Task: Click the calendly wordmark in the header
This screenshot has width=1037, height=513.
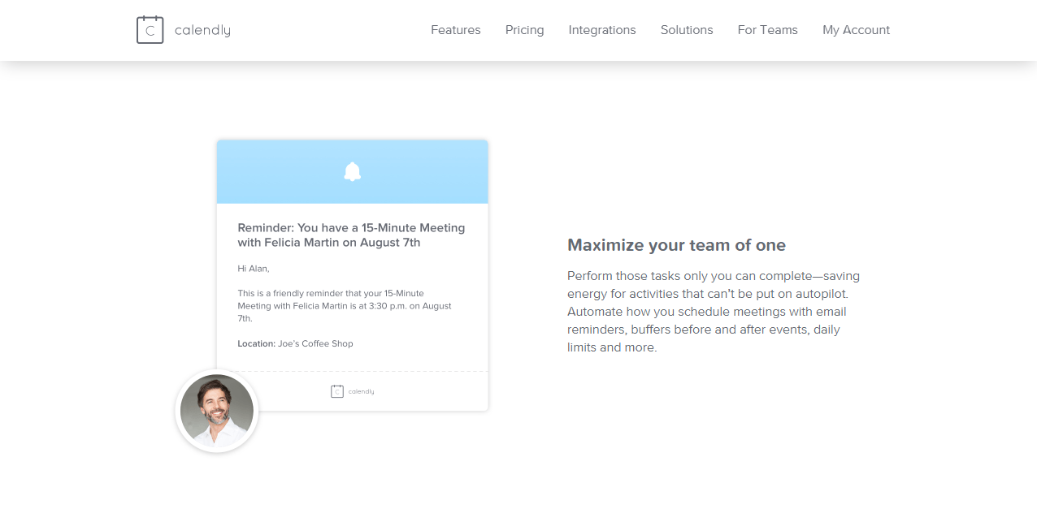Action: click(202, 30)
